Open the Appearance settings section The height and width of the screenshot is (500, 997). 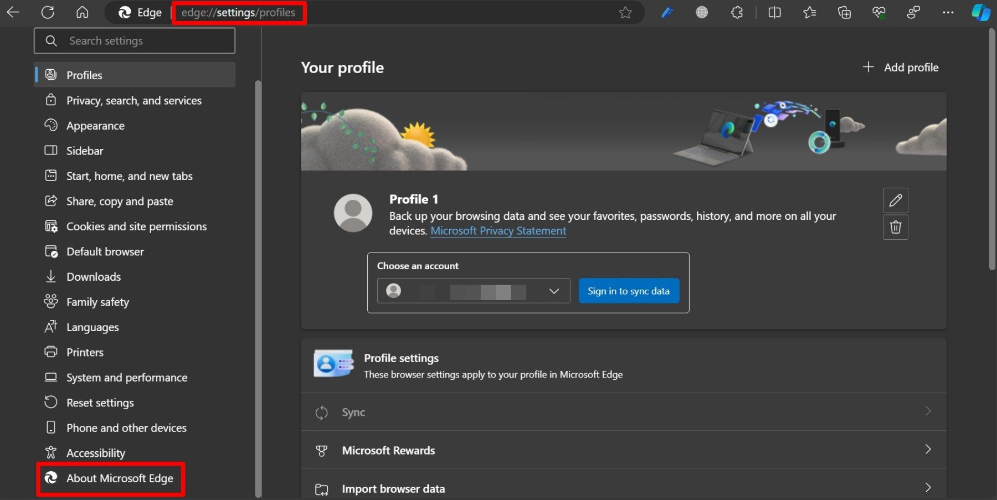95,125
